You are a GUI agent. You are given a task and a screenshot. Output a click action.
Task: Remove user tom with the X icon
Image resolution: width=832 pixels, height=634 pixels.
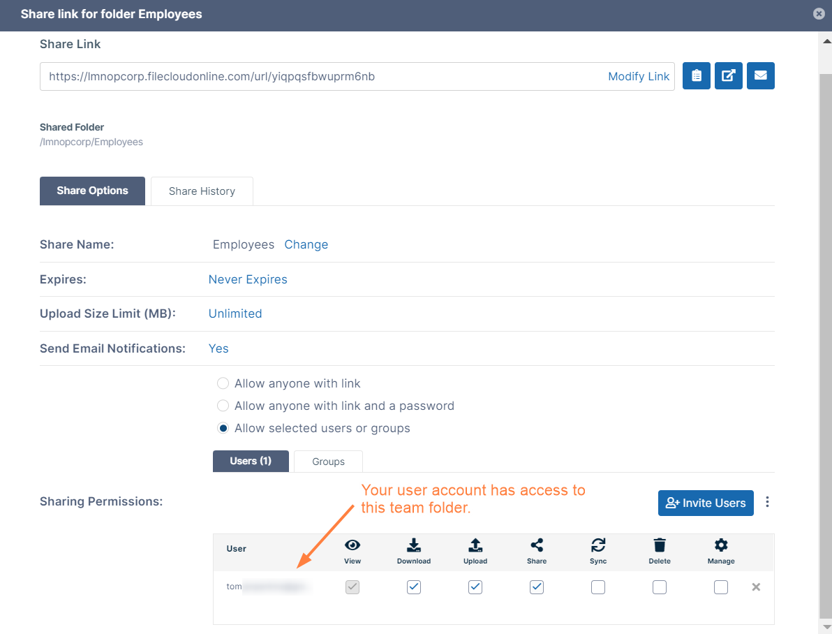(756, 587)
